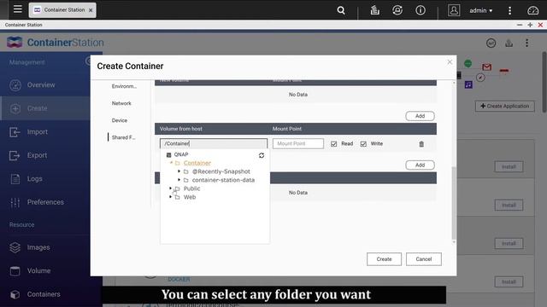Select the container-station-data folder
This screenshot has height=307, width=547.
pyautogui.click(x=223, y=180)
